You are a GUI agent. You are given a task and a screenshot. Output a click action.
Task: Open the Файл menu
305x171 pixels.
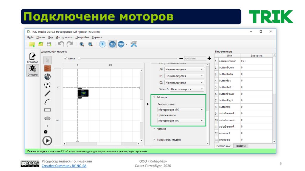point(30,37)
